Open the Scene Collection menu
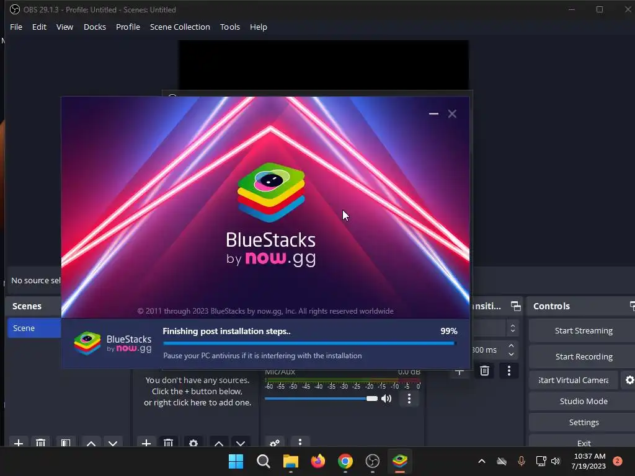The image size is (635, 476). [x=180, y=27]
